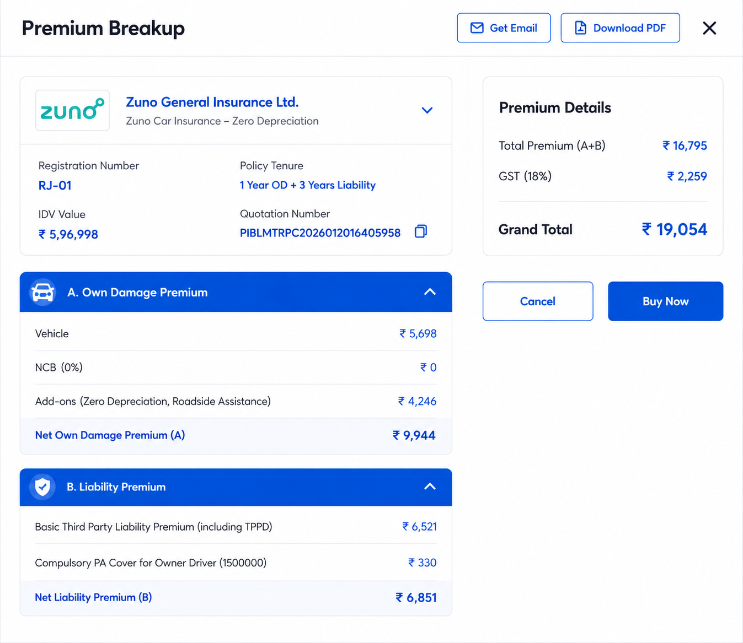Collapse the Liability Premium section
The height and width of the screenshot is (643, 743).
(430, 487)
